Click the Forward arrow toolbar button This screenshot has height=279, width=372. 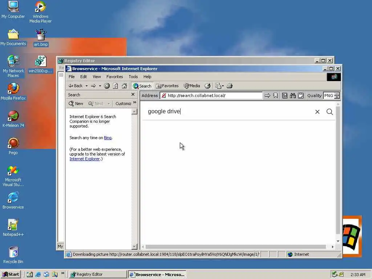pos(93,86)
